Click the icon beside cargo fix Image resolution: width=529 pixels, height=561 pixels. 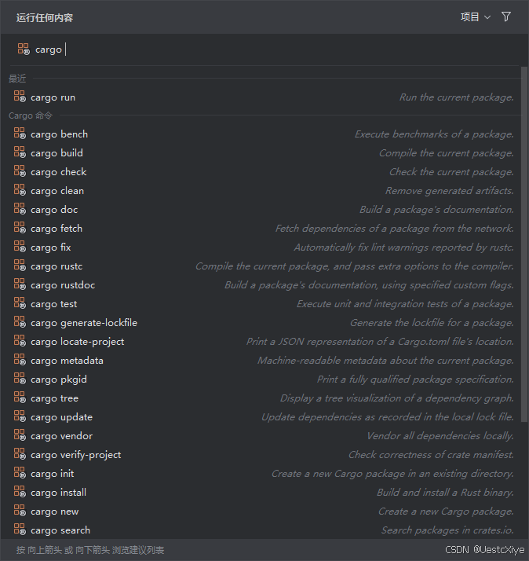pos(20,247)
